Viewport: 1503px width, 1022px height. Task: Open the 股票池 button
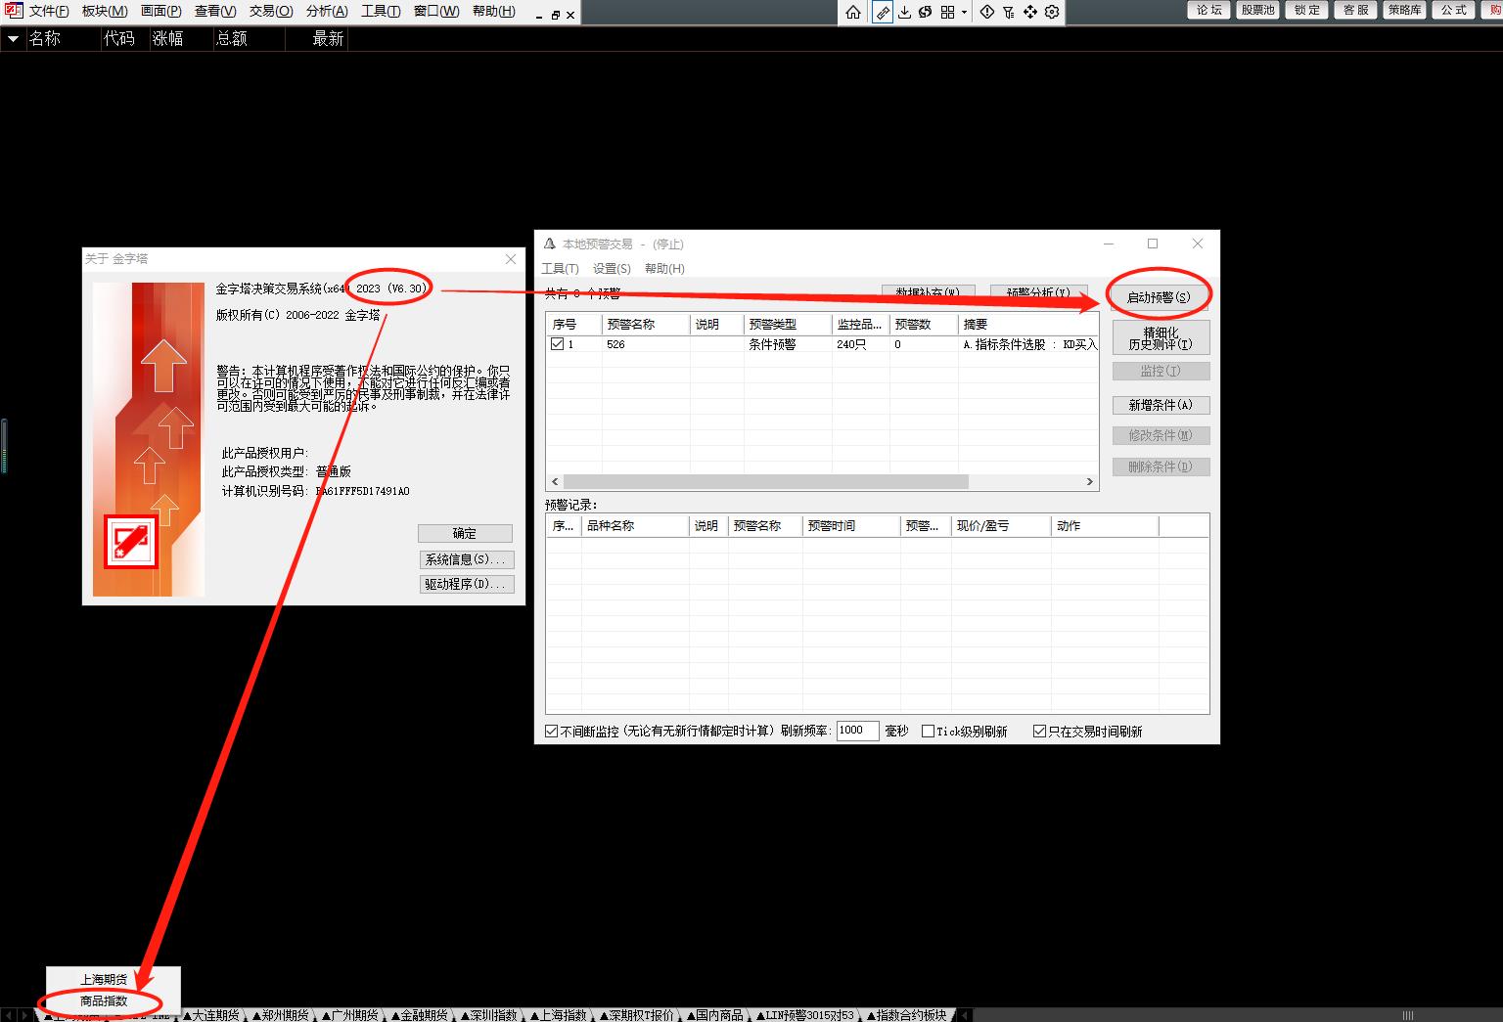1258,10
